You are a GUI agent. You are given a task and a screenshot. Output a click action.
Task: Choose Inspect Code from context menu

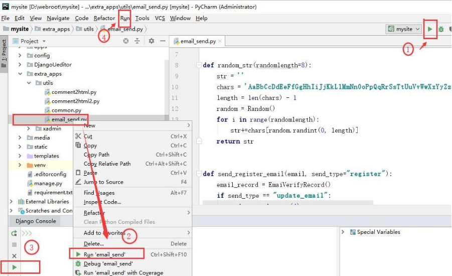point(132,202)
